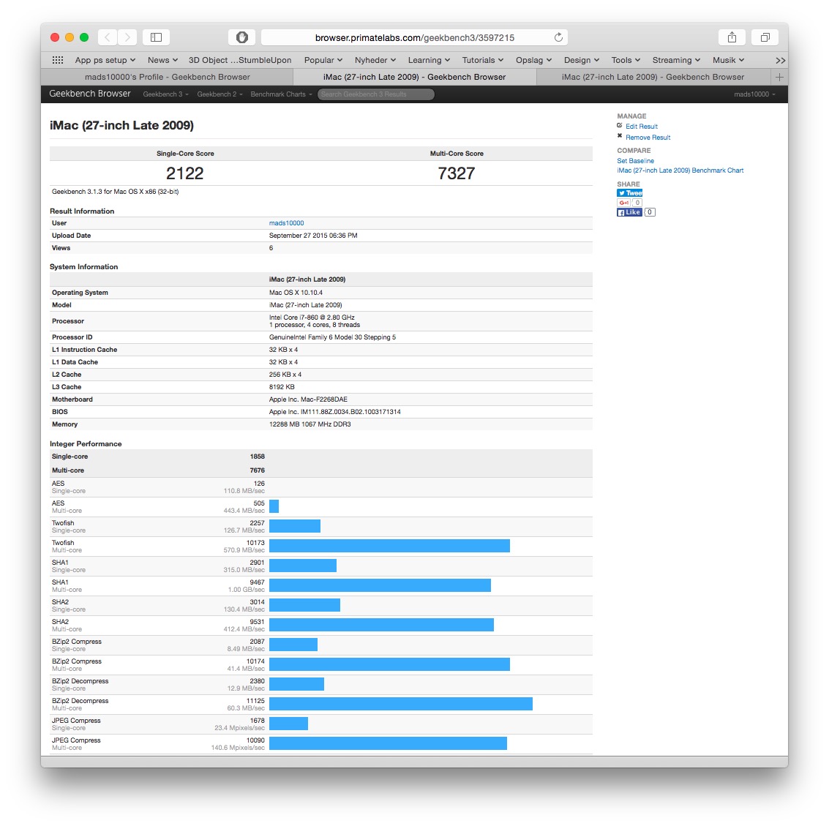Image resolution: width=829 pixels, height=826 pixels.
Task: Click the Multi-Core Score value 7327
Action: 457,173
